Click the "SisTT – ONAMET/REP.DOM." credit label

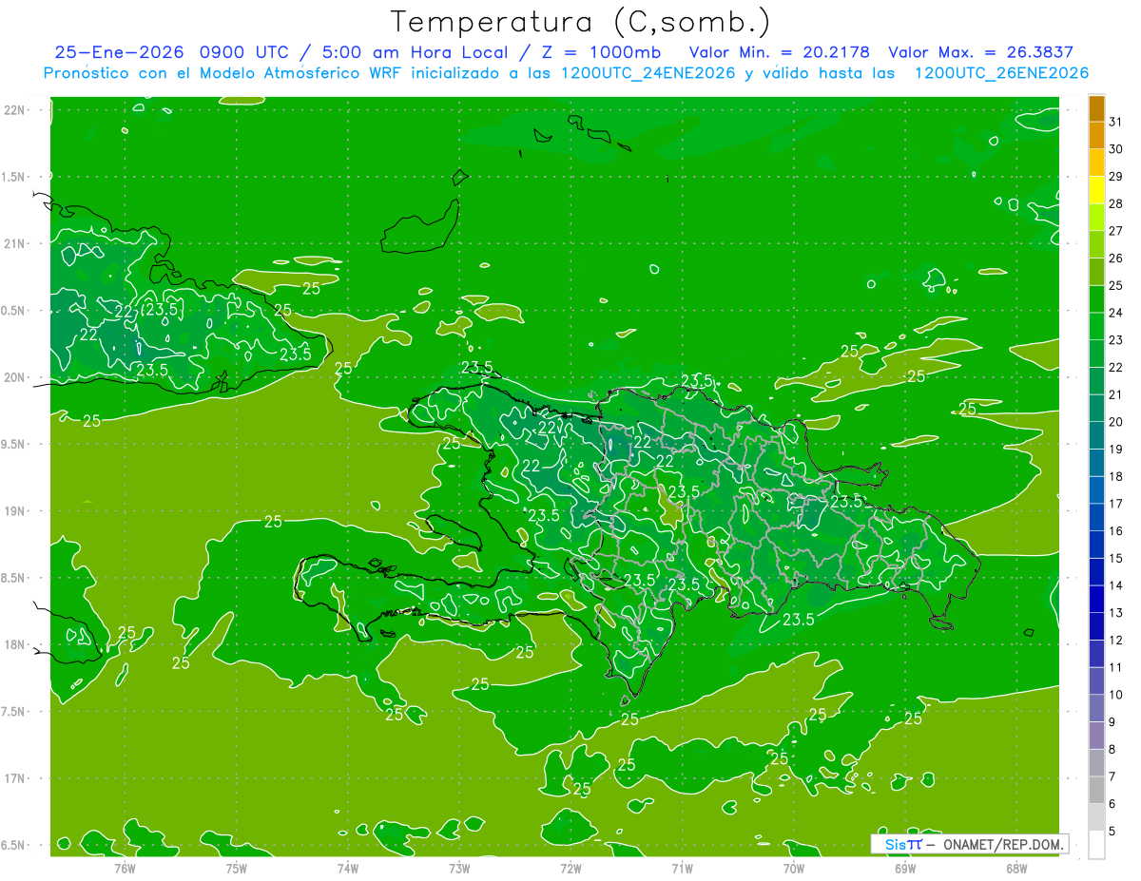tap(970, 844)
